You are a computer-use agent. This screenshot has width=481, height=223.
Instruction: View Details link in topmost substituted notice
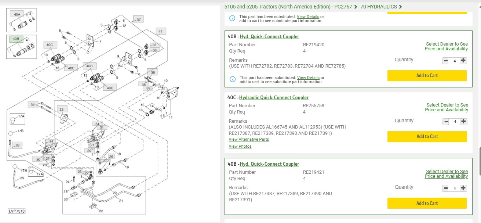(x=308, y=17)
